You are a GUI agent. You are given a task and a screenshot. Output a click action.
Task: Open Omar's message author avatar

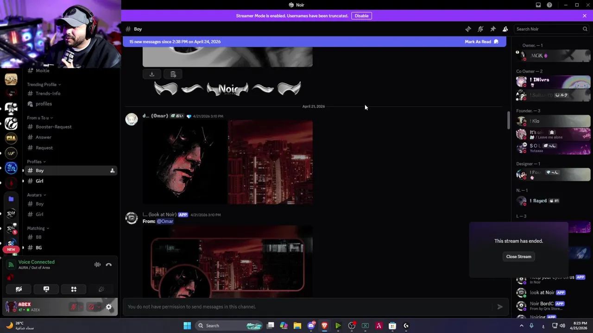[x=132, y=119]
